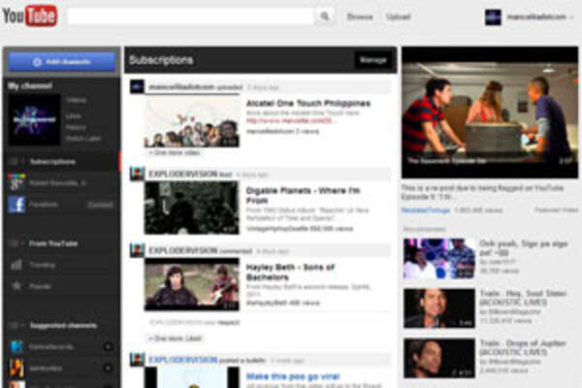Open Trending in the sidebar
Image resolution: width=582 pixels, height=388 pixels.
point(42,265)
